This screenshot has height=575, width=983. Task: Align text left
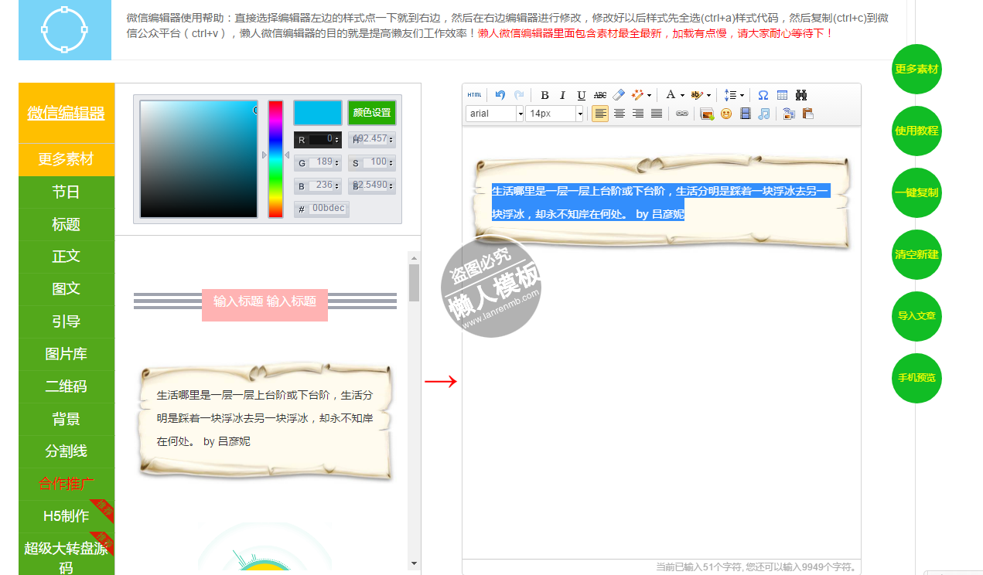600,114
